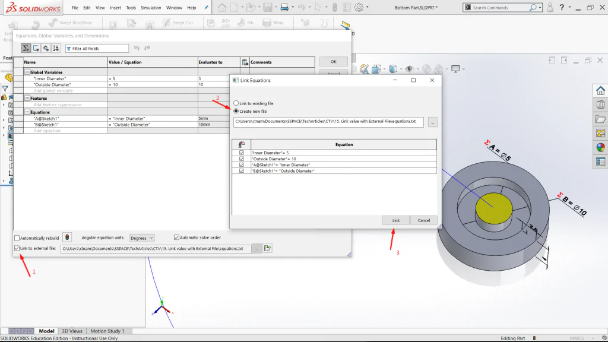
Task: Collapse the Equations section
Action: pos(27,112)
